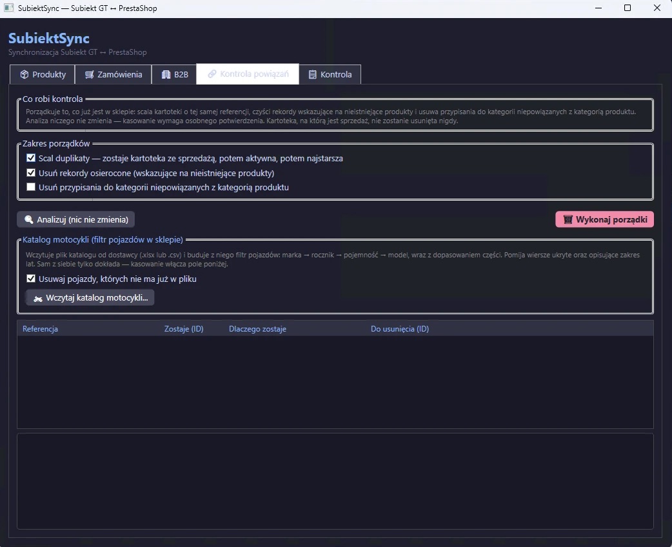
Task: Click the link icon on Kontrola powiązań
Action: tap(212, 74)
